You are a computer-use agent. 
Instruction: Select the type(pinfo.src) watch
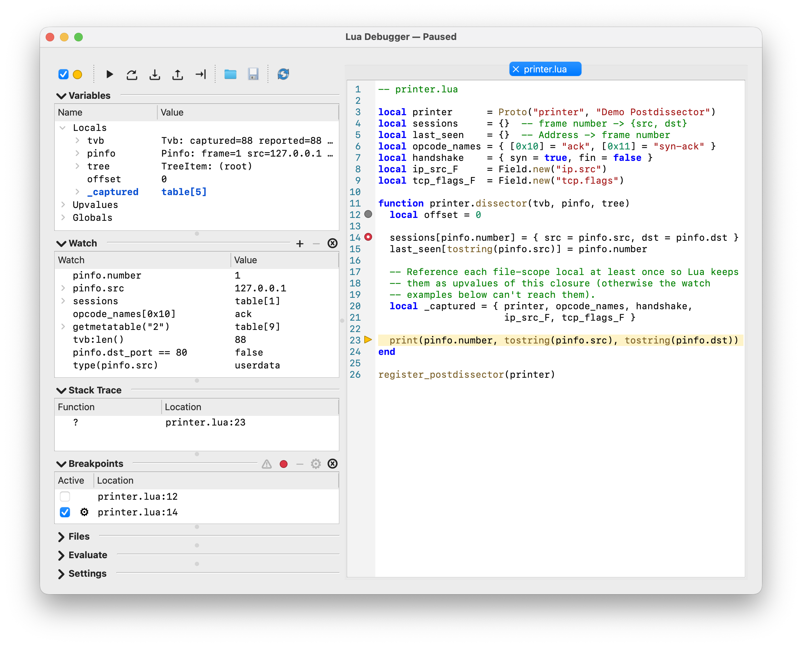(x=197, y=365)
